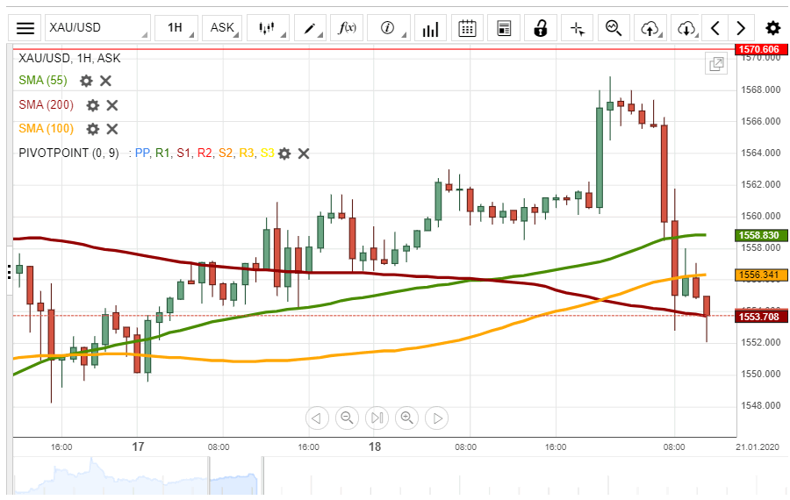Pop out chart into new window
This screenshot has height=500, width=790.
point(716,64)
